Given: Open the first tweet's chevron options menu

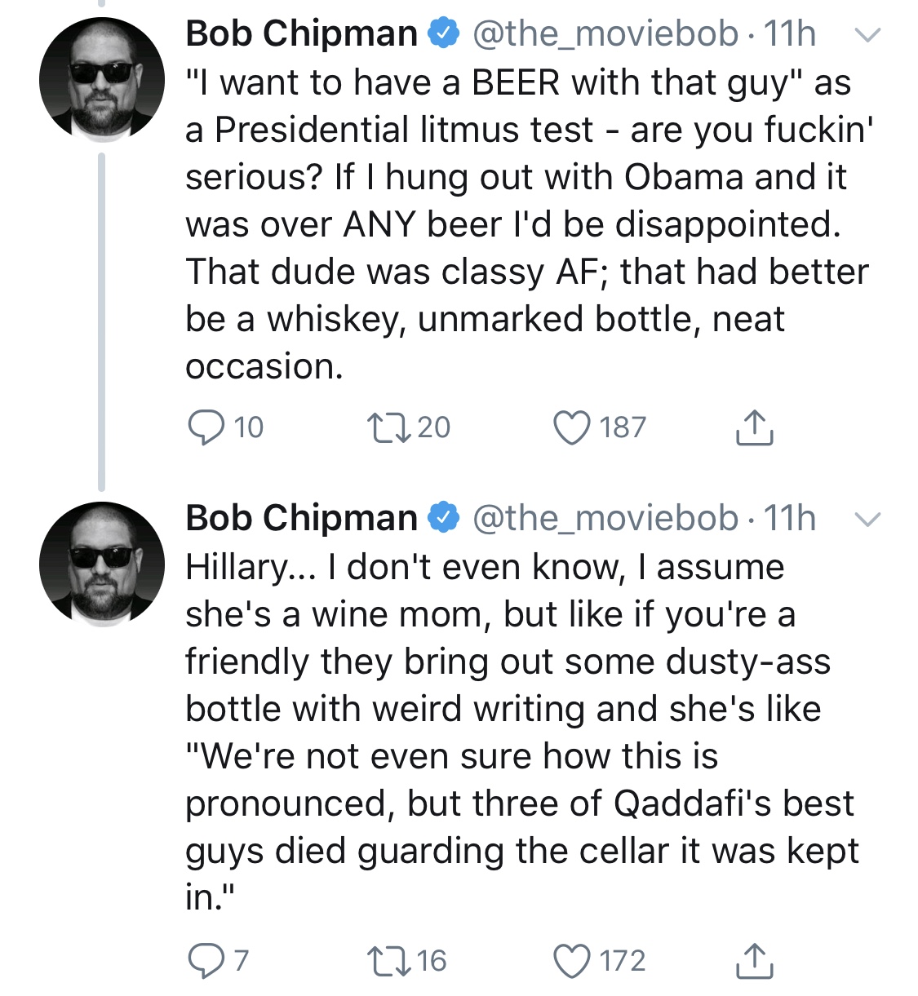Looking at the screenshot, I should coord(867,35).
